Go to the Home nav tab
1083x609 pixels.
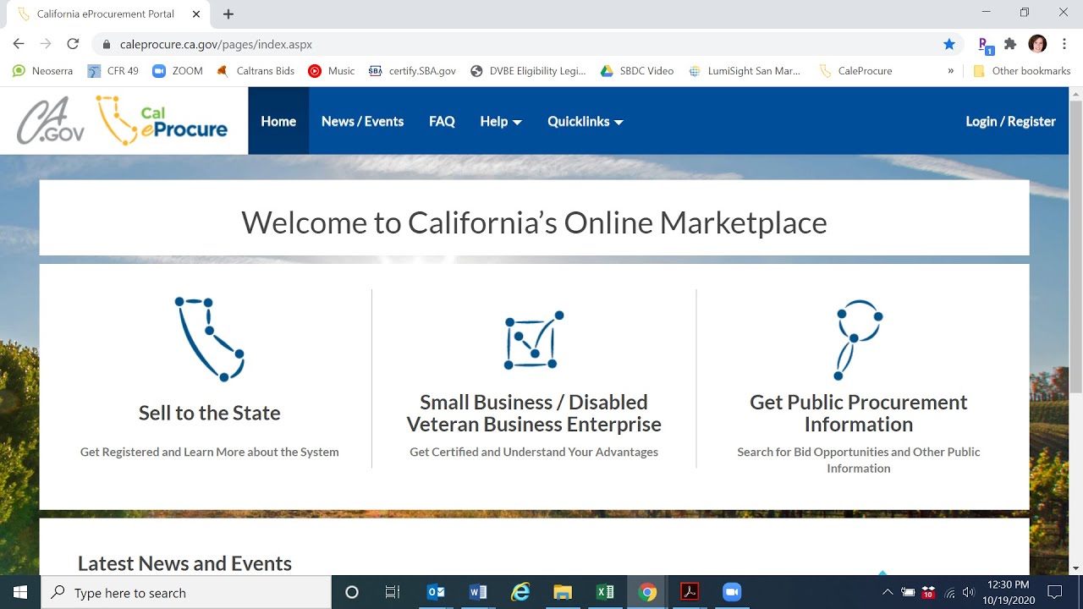[278, 121]
